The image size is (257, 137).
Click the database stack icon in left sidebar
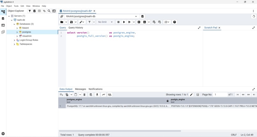click(x=3, y=19)
